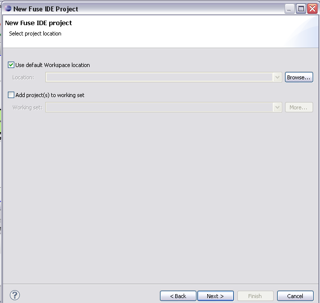The image size is (320, 303).
Task: Click the Finish button
Action: (x=255, y=296)
